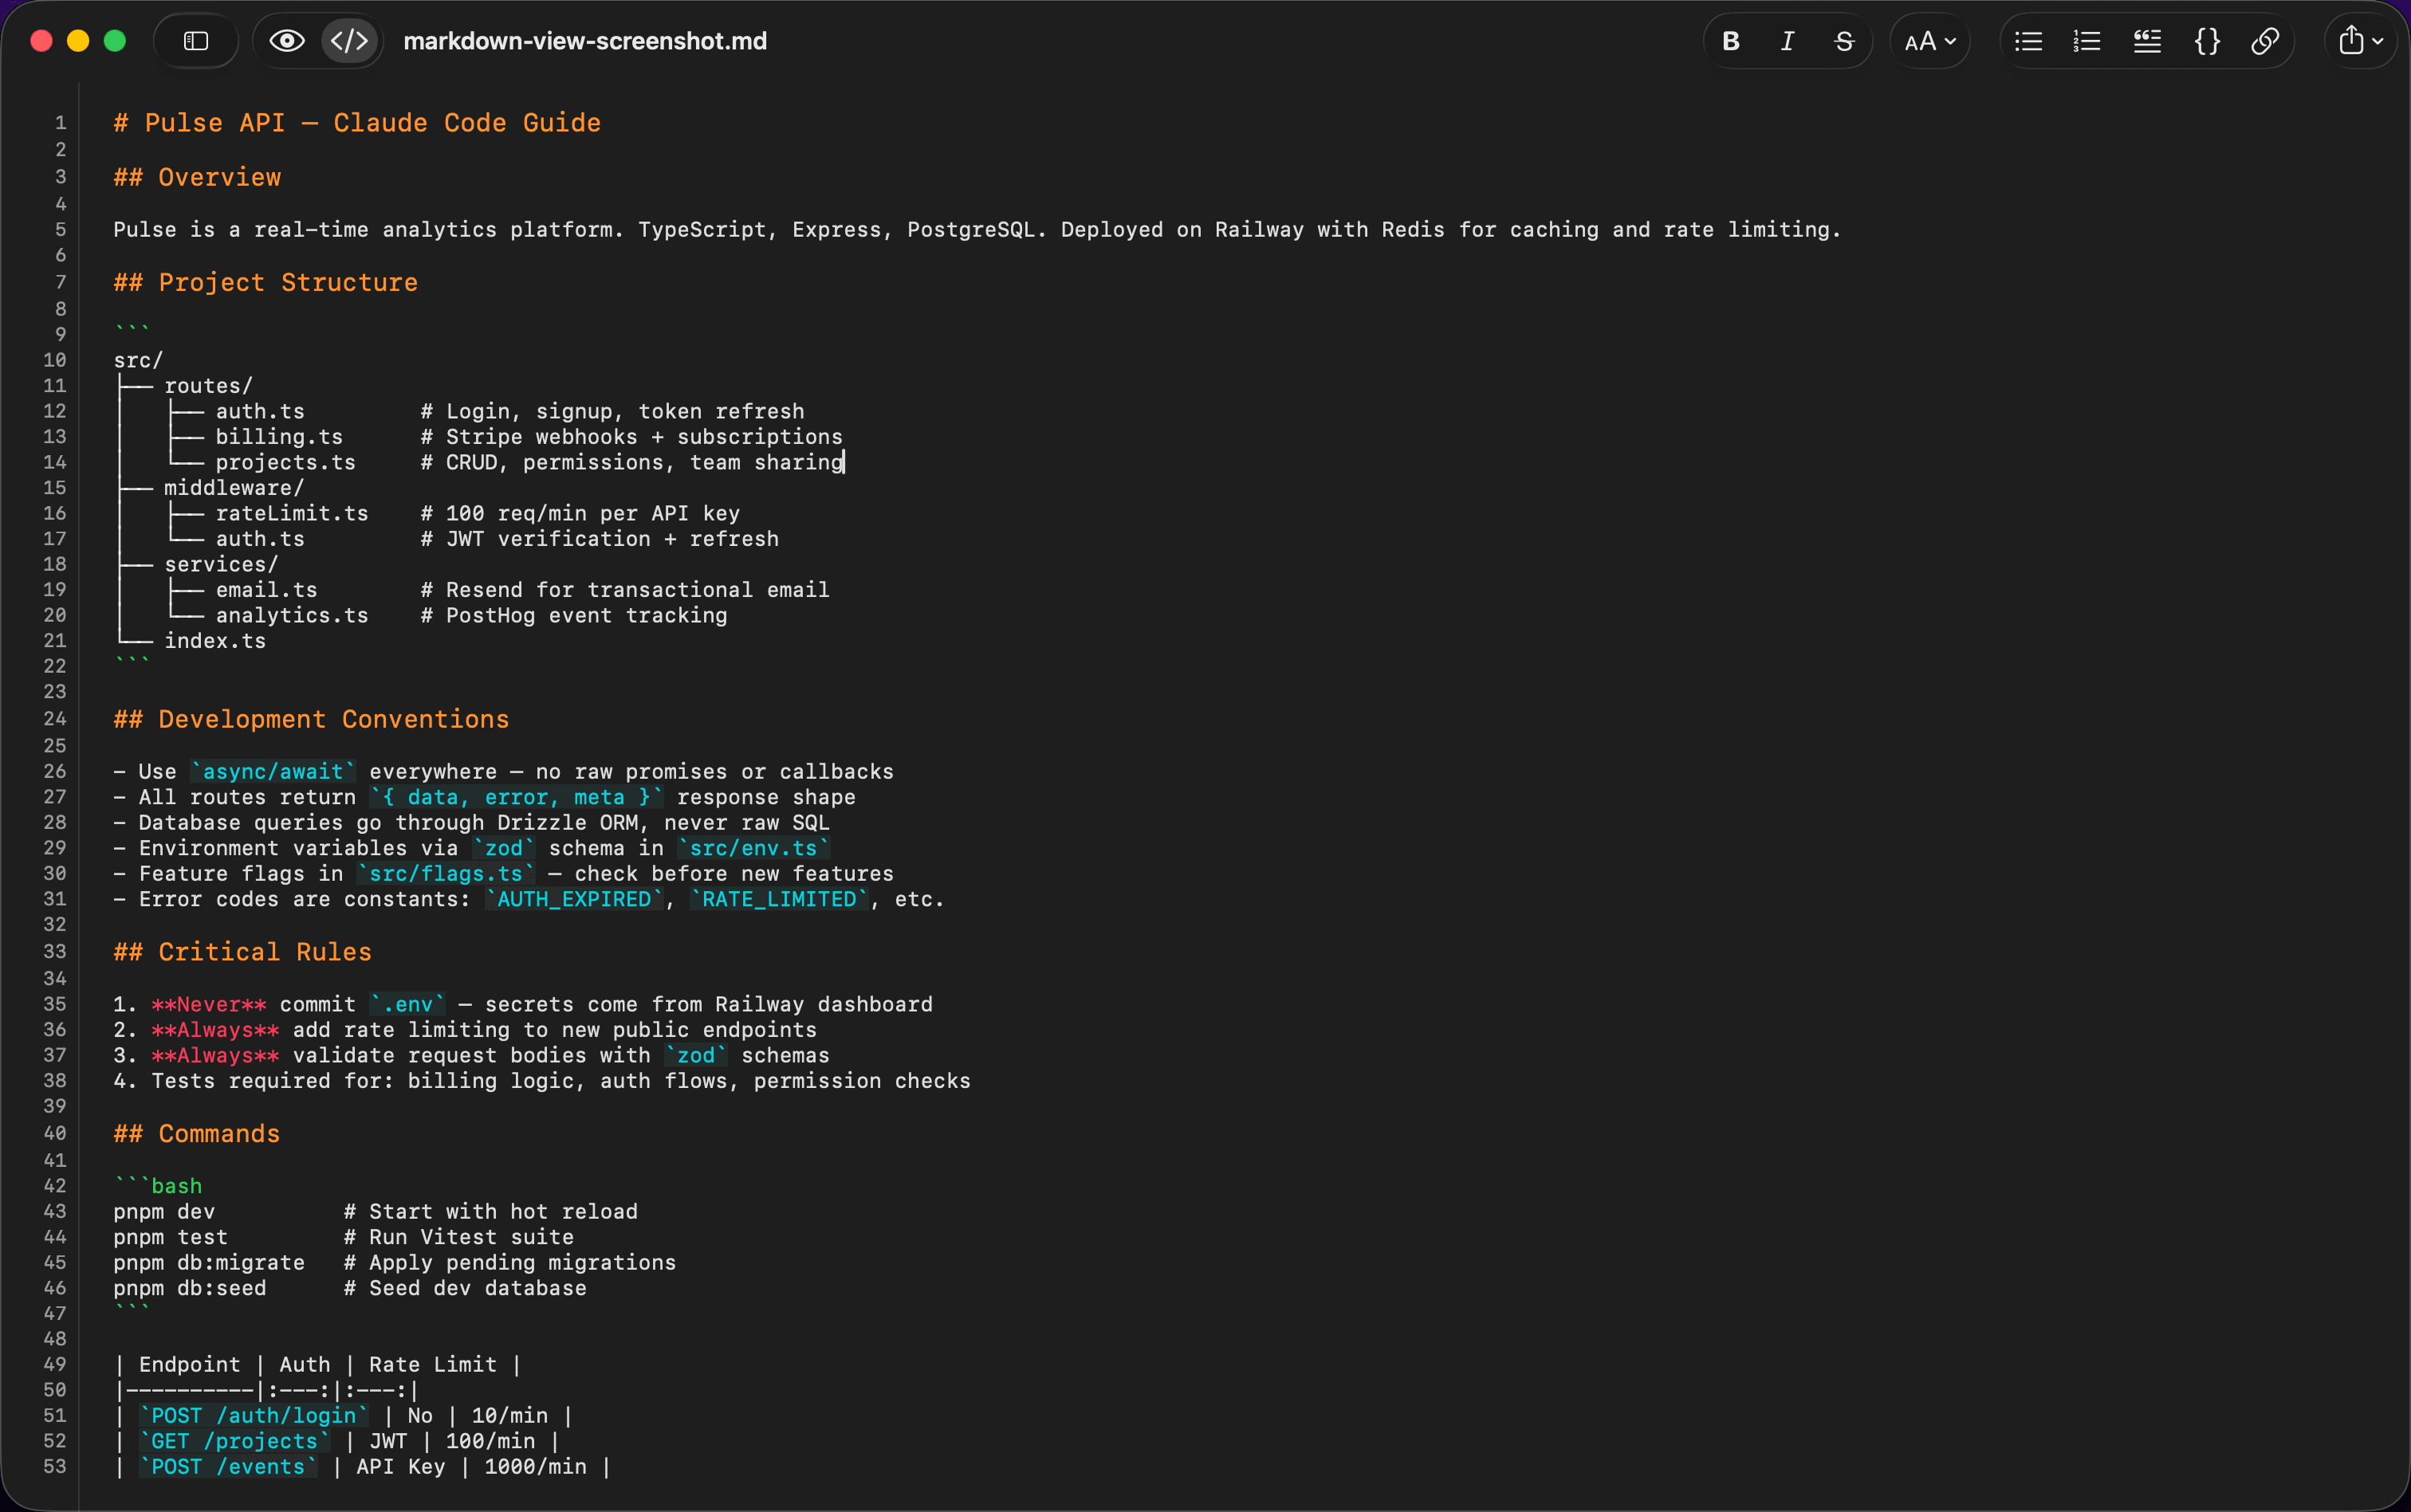Switch to preview mode with the eye toggle
The height and width of the screenshot is (1512, 2411).
287,40
